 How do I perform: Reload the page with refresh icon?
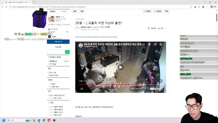point(6,7)
